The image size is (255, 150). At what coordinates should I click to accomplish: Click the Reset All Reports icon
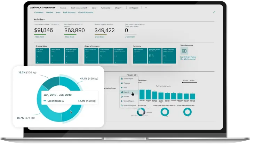tap(121, 105)
